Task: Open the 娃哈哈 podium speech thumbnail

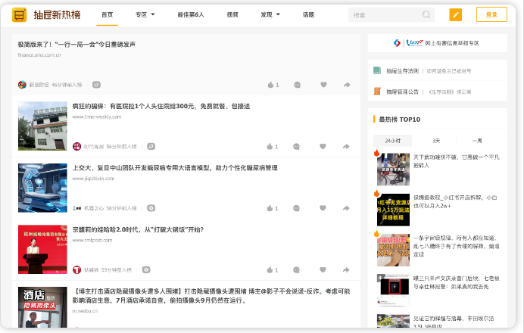Action: 42,250
